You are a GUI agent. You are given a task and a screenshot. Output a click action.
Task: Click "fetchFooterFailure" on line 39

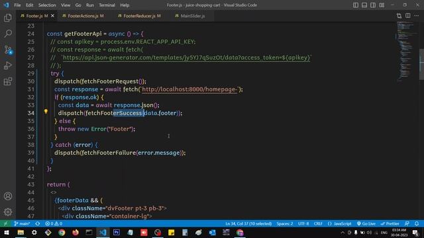click(x=109, y=153)
